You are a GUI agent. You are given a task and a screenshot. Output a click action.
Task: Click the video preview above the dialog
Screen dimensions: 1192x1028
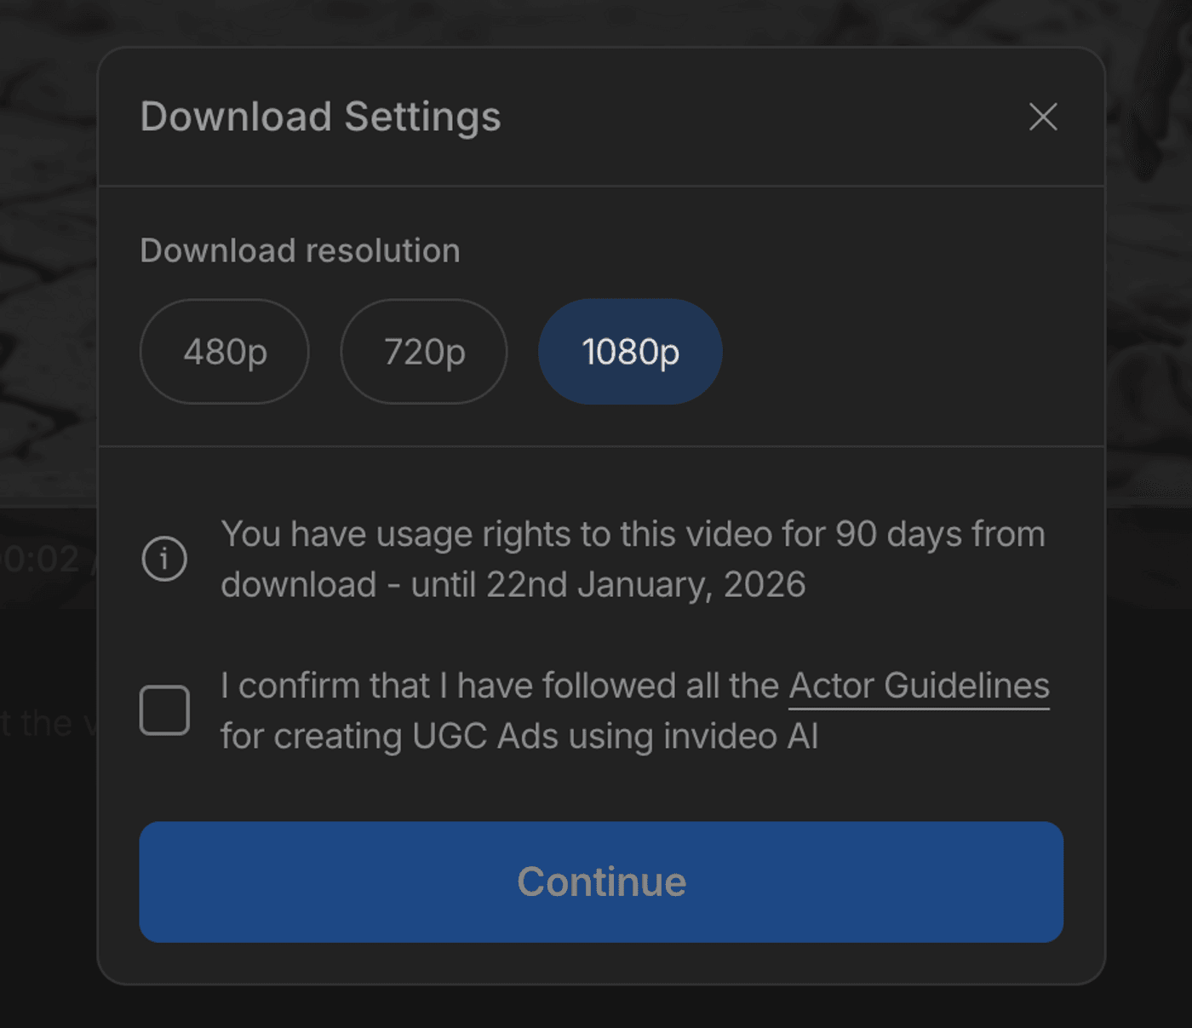tap(596, 21)
